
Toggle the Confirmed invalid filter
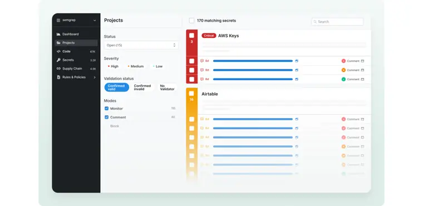tap(142, 87)
